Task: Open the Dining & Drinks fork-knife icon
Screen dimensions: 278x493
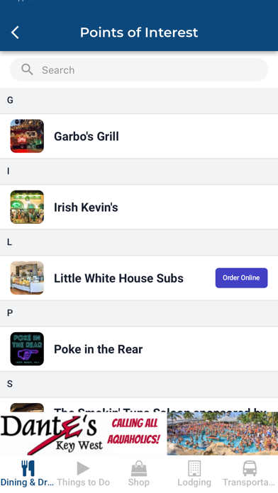Action: pyautogui.click(x=28, y=468)
